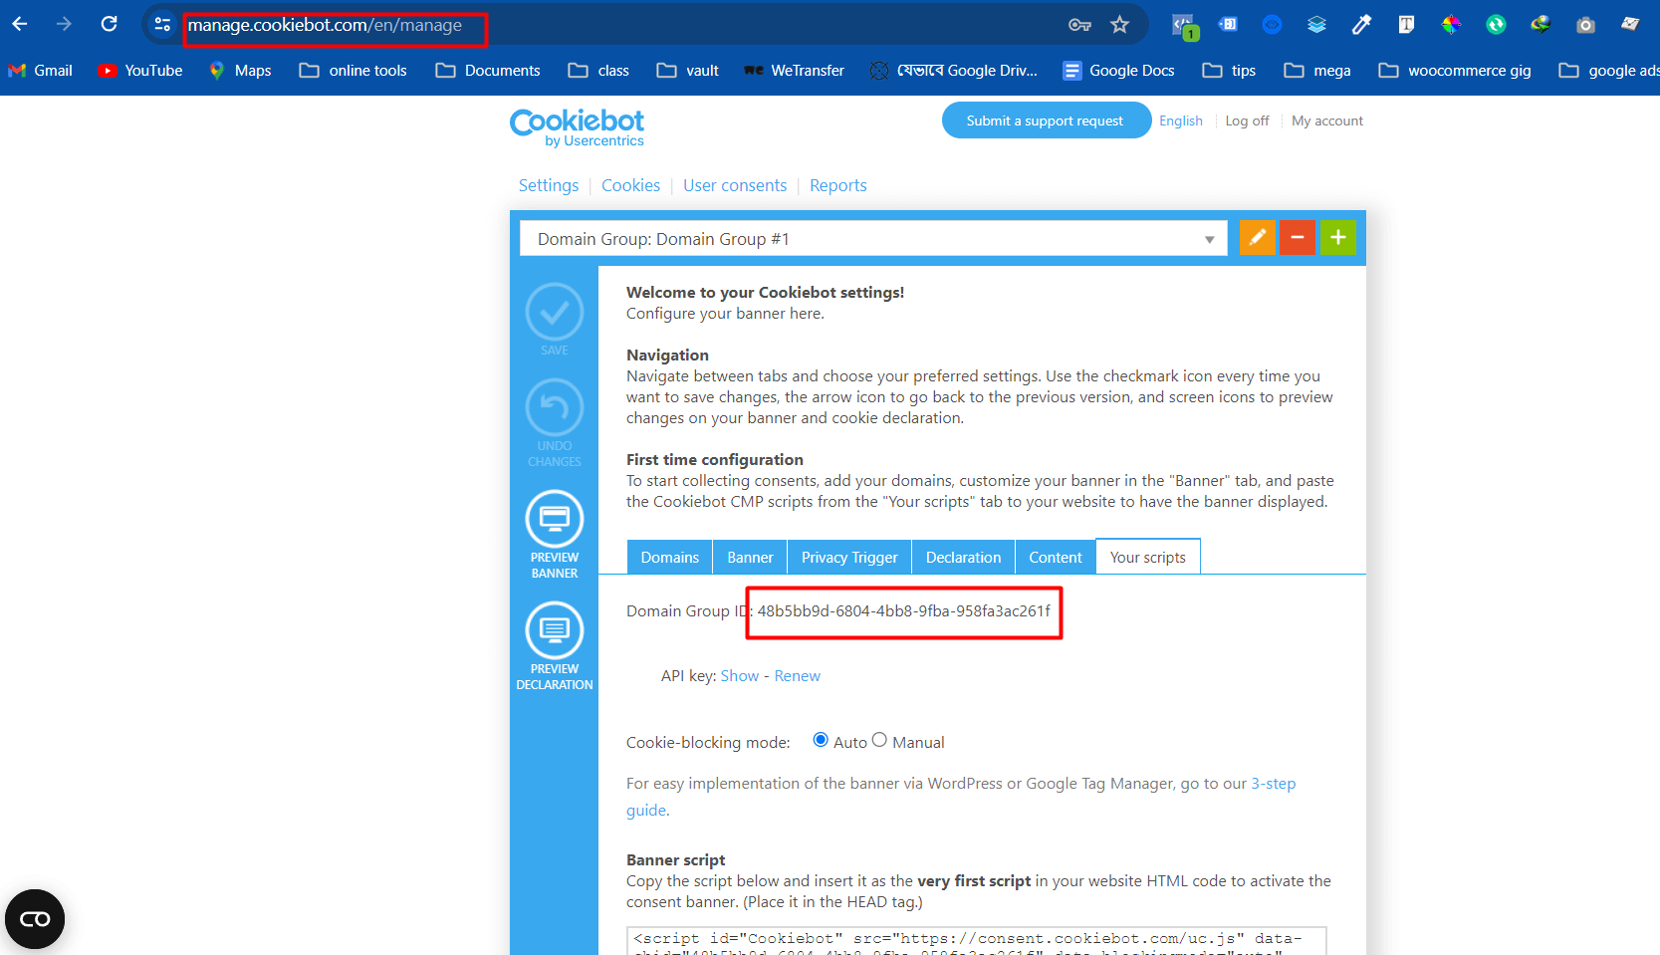Click the browser forward arrow

pyautogui.click(x=65, y=24)
